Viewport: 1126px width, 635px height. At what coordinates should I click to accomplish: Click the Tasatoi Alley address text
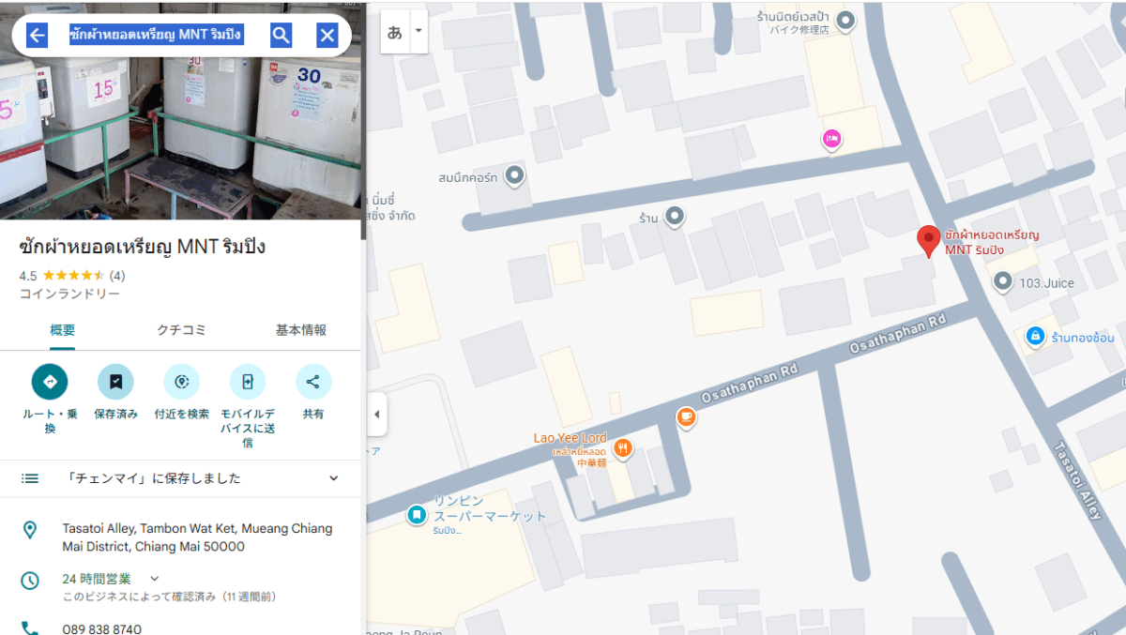pos(197,537)
